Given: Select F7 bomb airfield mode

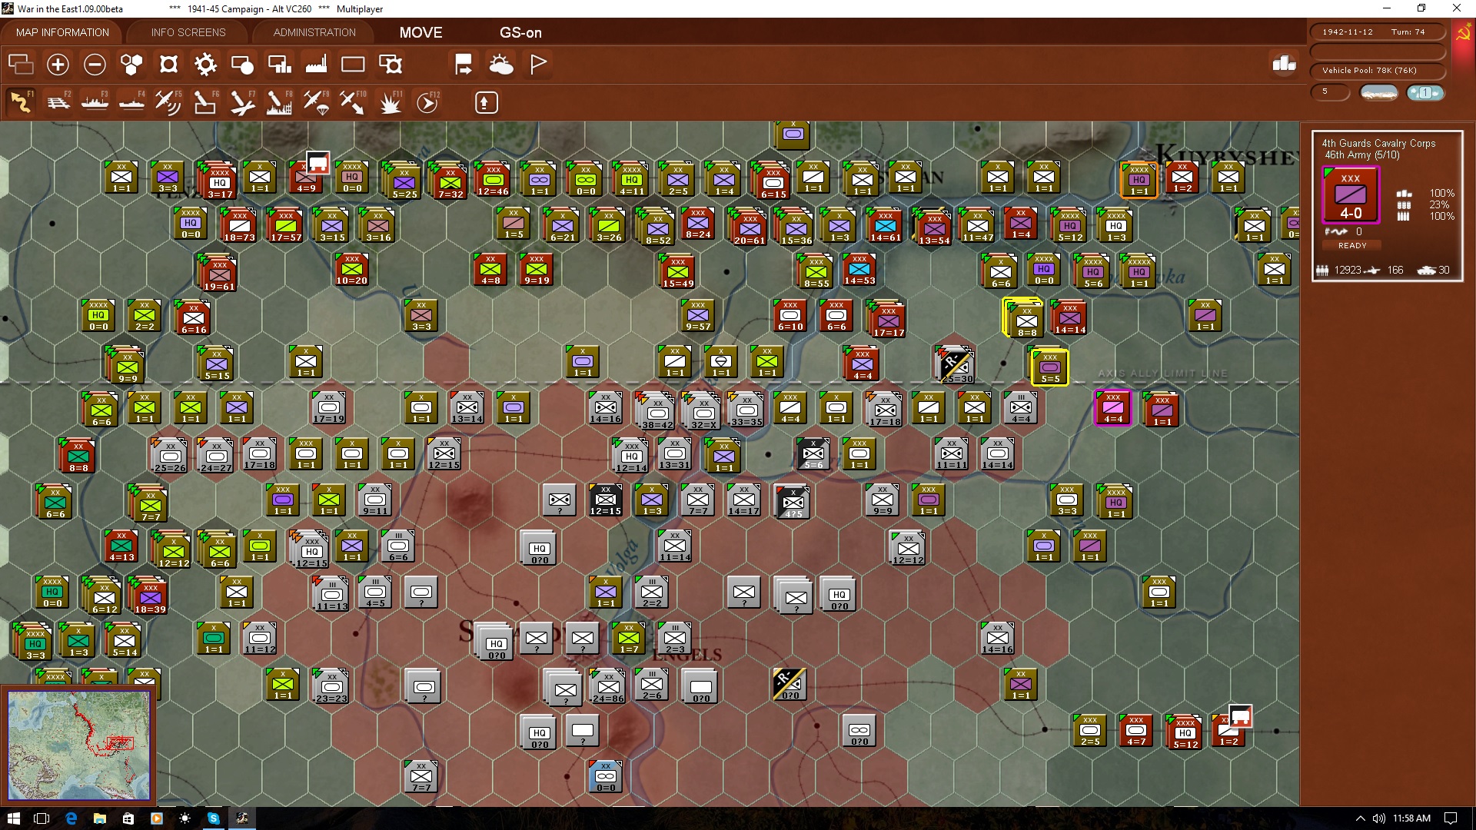Looking at the screenshot, I should [x=242, y=102].
